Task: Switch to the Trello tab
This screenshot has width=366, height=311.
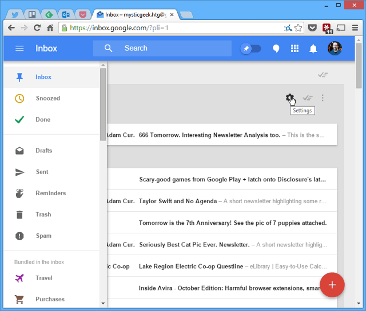Action: pos(32,15)
